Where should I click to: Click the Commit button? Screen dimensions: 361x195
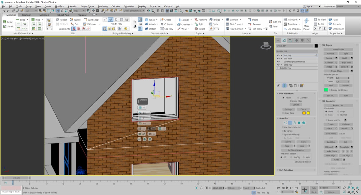click(296, 105)
